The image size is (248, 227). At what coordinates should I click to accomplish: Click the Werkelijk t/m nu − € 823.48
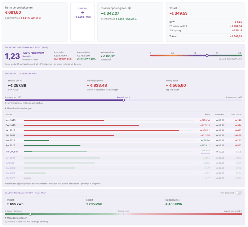[97, 85]
